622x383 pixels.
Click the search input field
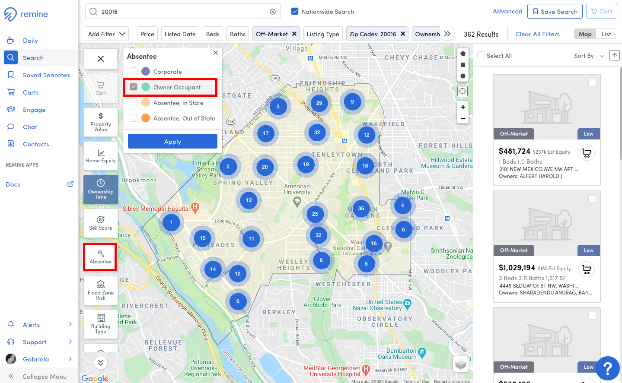(183, 12)
